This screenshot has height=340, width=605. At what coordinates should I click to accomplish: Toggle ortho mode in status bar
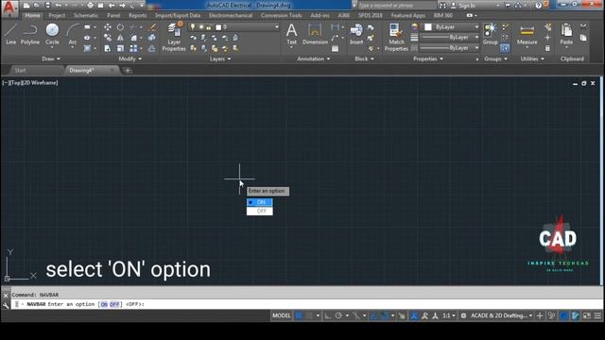tap(328, 315)
